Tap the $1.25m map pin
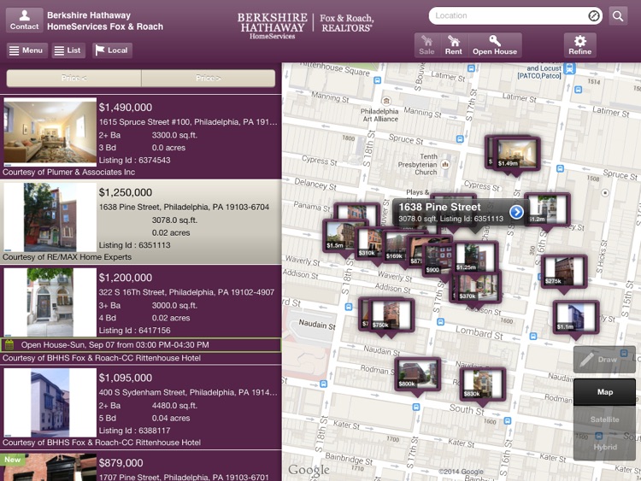 [x=476, y=257]
